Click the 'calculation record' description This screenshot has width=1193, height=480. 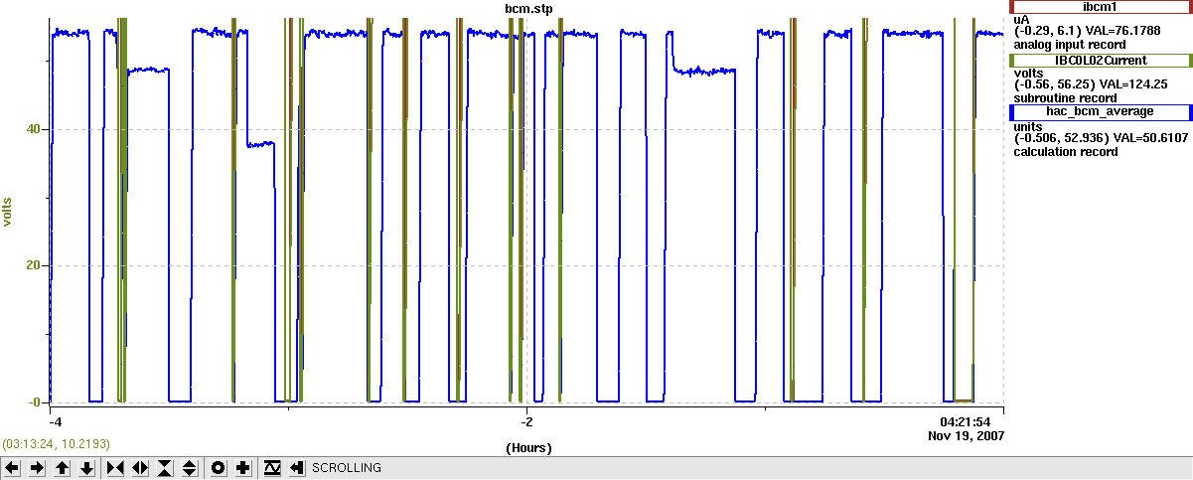coord(1066,151)
